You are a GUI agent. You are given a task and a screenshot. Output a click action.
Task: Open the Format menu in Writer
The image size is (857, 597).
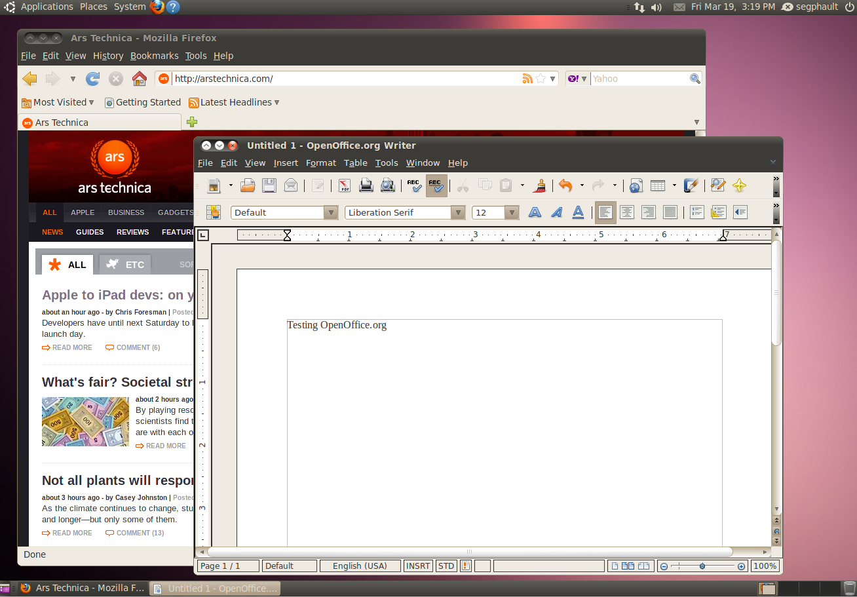point(321,163)
